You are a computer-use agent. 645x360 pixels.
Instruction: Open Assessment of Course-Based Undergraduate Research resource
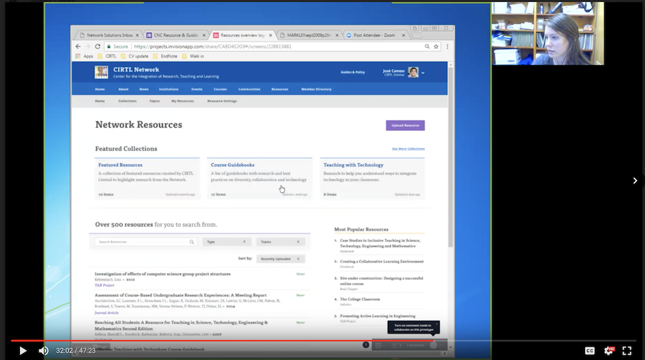pos(181,295)
